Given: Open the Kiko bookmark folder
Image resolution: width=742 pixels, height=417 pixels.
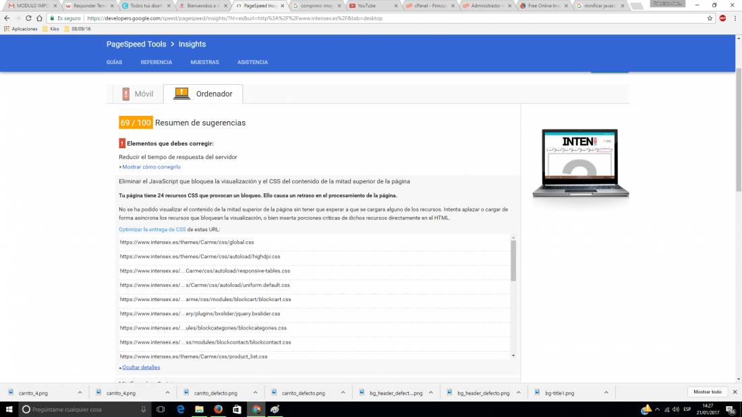Looking at the screenshot, I should (51, 29).
